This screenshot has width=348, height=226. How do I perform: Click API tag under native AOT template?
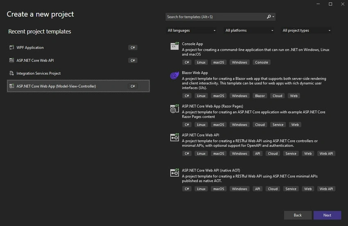click(x=258, y=189)
